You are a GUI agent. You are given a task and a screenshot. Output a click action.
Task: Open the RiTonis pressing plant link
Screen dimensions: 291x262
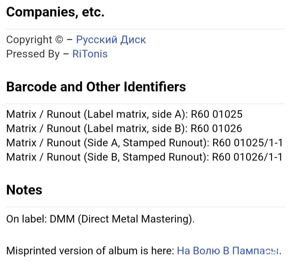[x=90, y=54]
